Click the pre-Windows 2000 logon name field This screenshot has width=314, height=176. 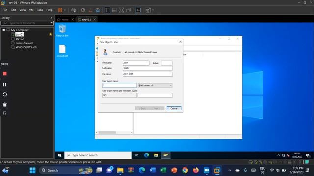[155, 95]
